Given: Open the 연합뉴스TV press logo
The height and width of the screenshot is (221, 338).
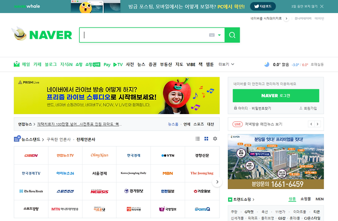Looking at the screenshot, I should tap(65, 156).
